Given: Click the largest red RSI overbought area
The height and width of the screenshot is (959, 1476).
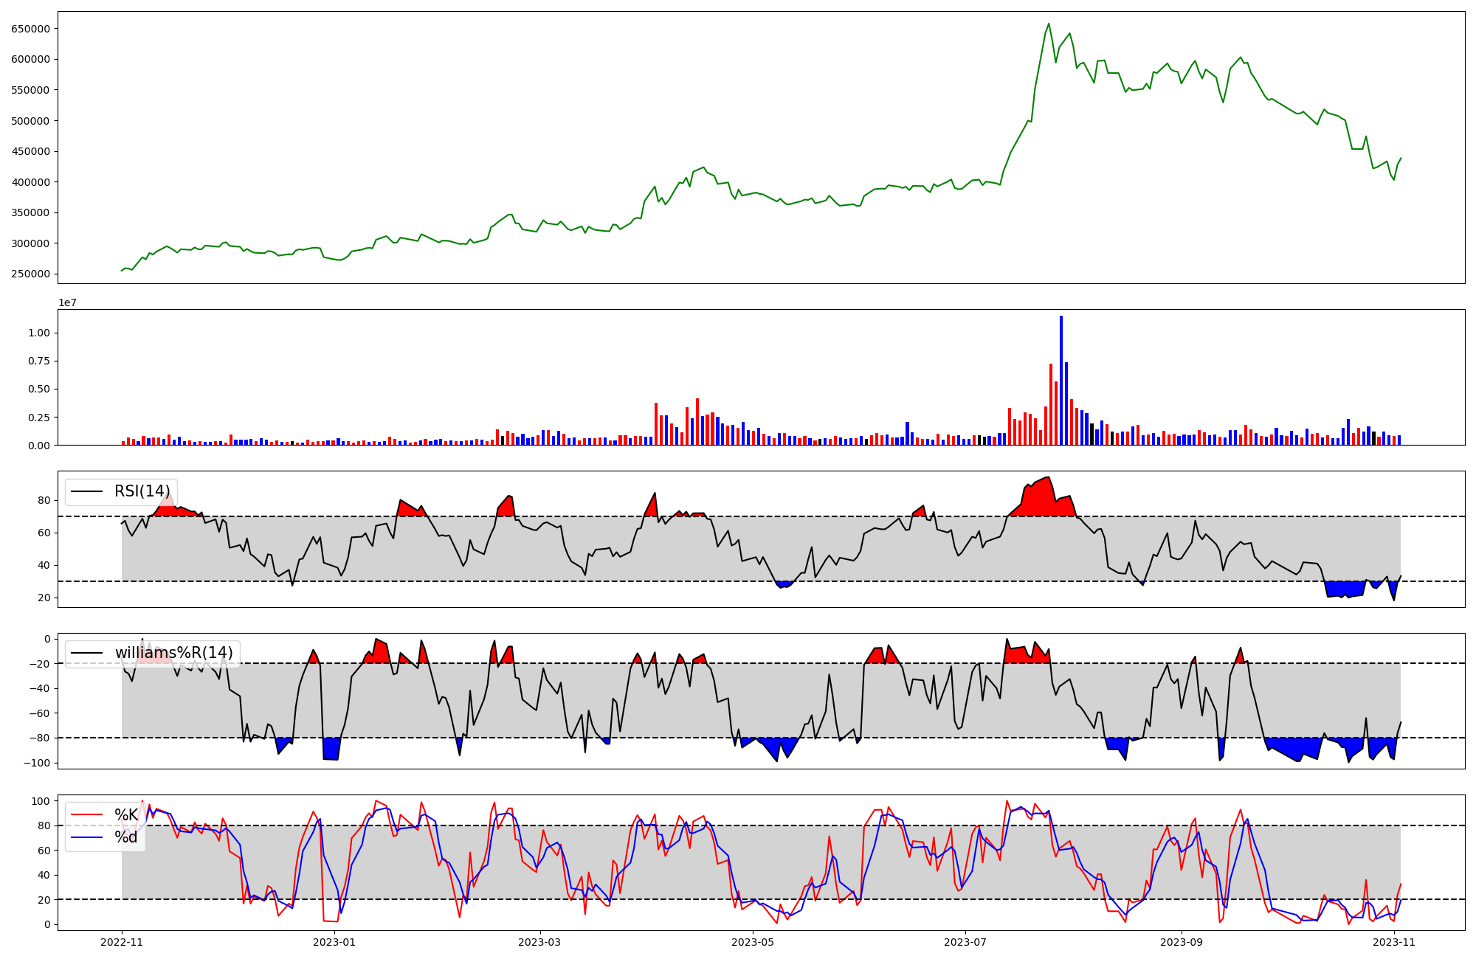Looking at the screenshot, I should [x=1041, y=500].
